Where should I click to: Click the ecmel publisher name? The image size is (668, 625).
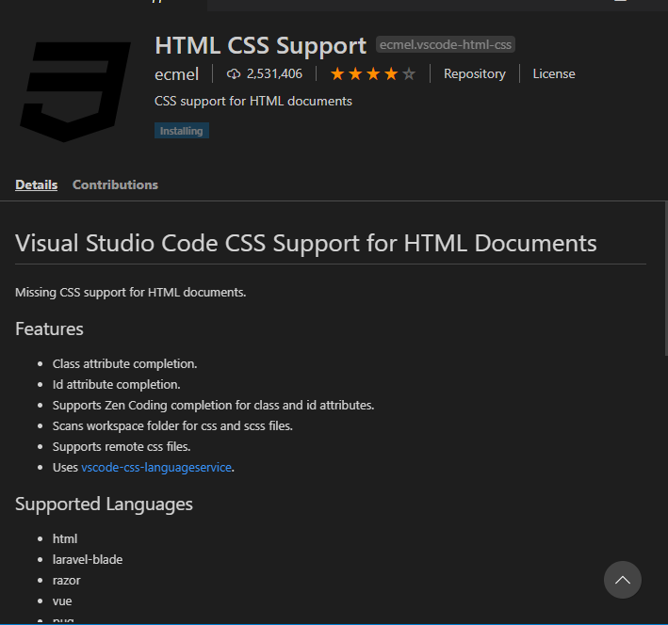click(176, 74)
